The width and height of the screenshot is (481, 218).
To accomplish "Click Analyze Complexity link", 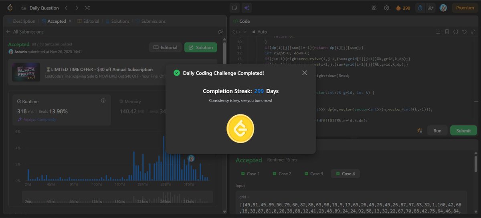I will (37, 120).
